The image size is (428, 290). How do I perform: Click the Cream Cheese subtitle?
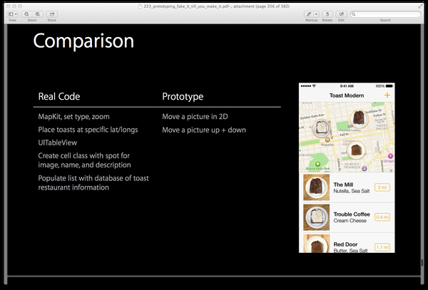[x=350, y=221]
